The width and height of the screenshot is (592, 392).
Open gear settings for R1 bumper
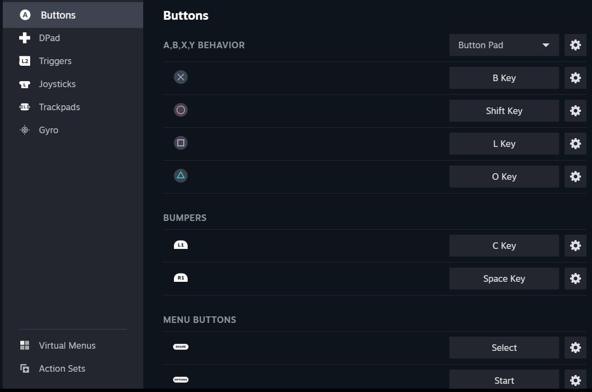(x=575, y=279)
